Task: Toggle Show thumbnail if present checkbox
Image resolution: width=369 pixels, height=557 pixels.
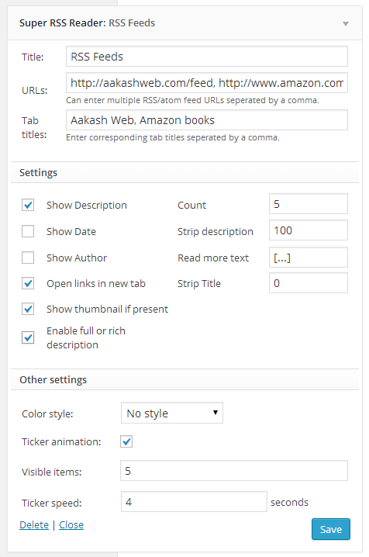Action: point(28,309)
